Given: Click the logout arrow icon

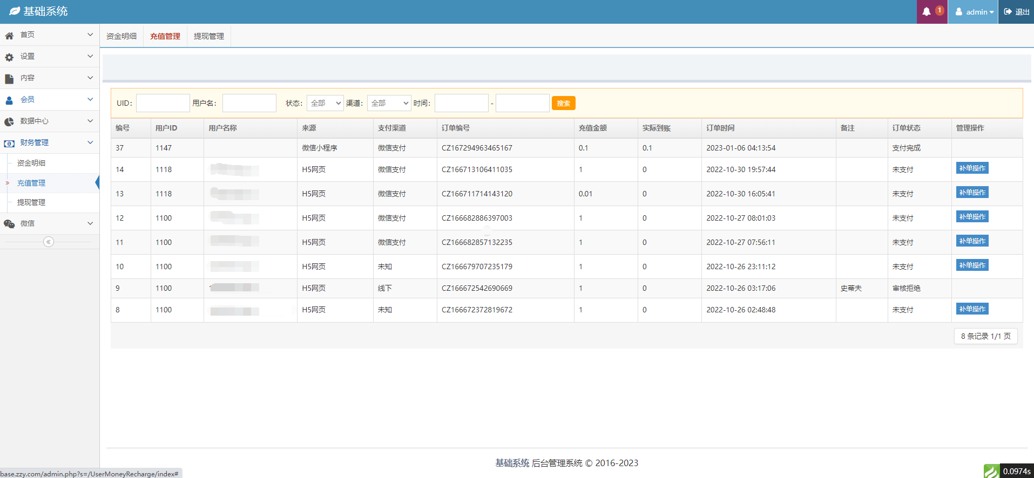Looking at the screenshot, I should (x=1008, y=12).
